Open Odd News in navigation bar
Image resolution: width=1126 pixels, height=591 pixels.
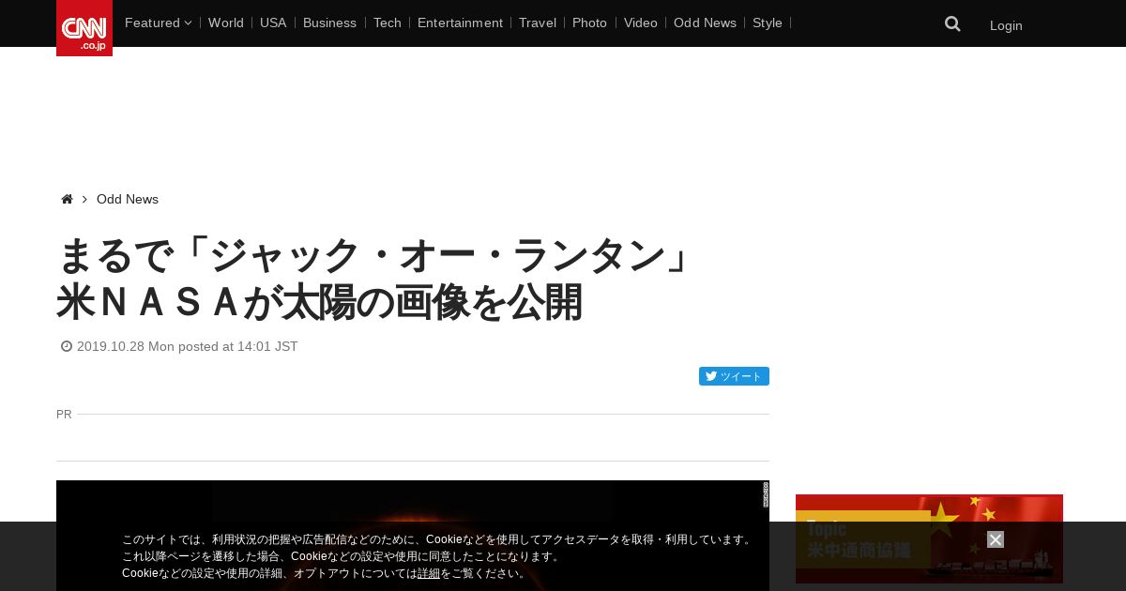pyautogui.click(x=705, y=23)
